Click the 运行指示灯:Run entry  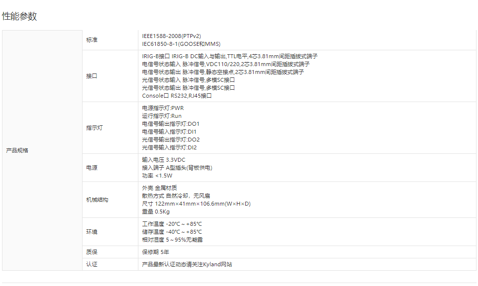point(162,116)
